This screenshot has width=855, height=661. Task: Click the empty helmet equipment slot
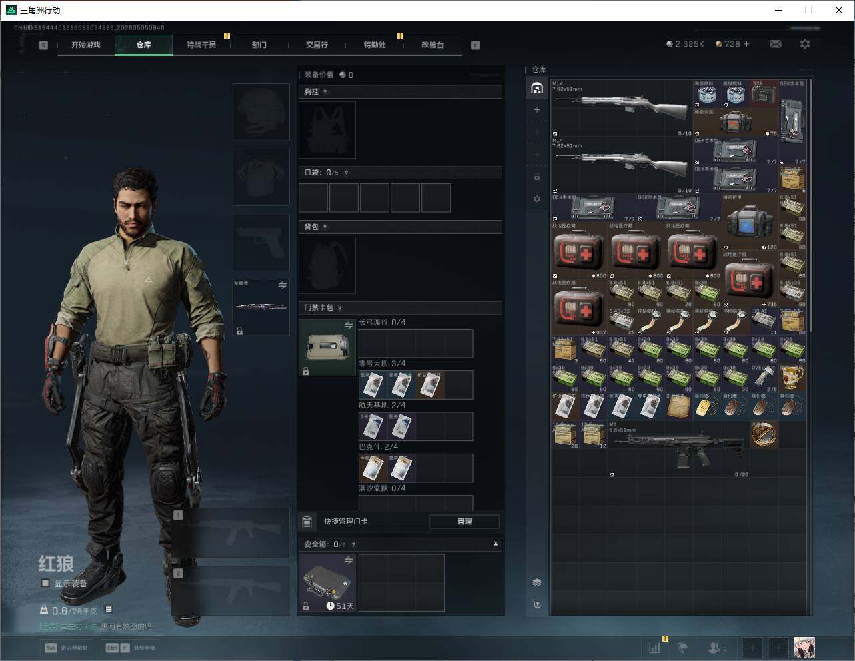[261, 112]
